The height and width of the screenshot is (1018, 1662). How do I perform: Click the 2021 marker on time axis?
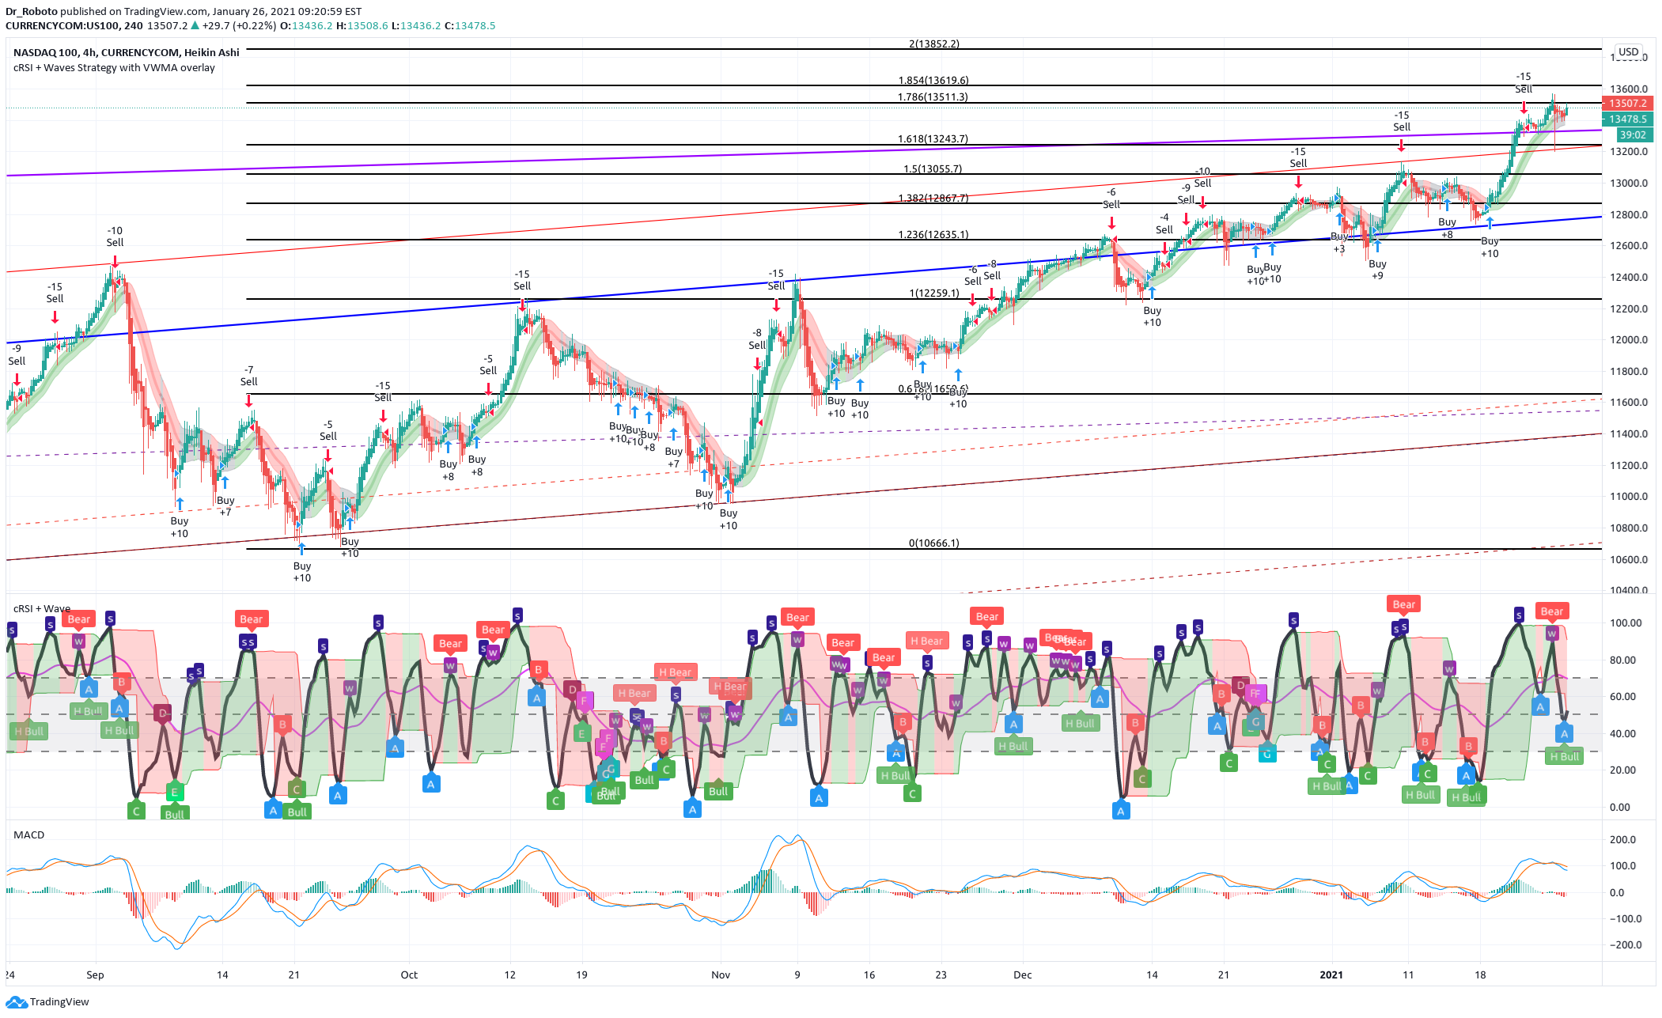[x=1331, y=974]
